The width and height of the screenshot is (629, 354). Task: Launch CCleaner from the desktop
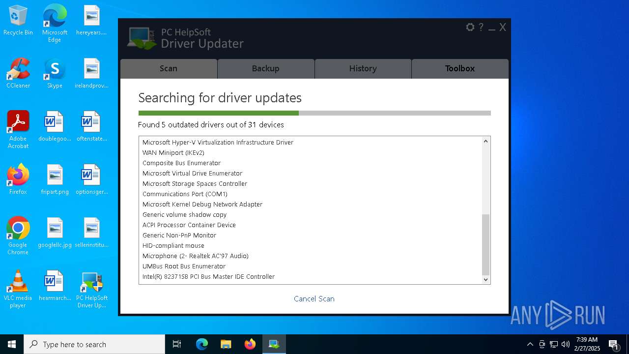click(x=18, y=74)
